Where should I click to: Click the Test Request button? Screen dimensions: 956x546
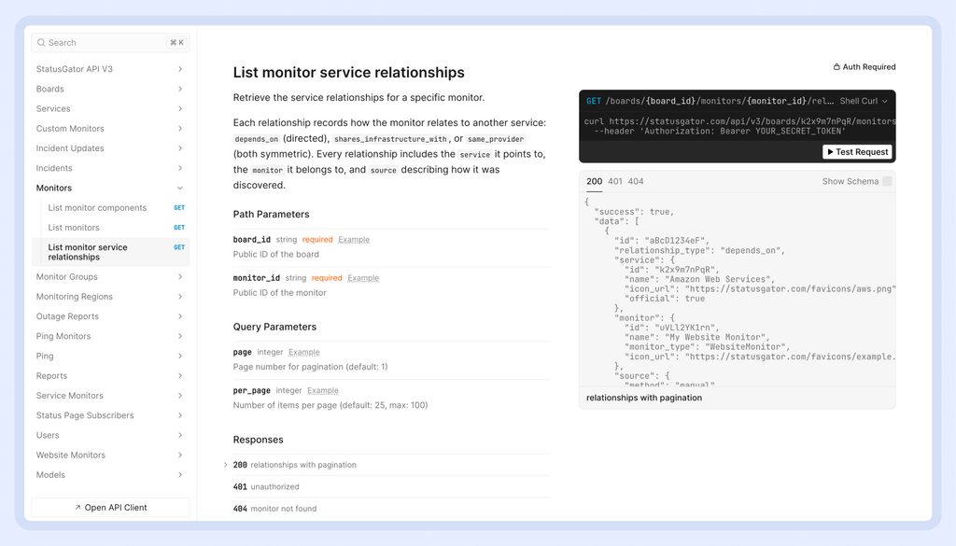pyautogui.click(x=857, y=152)
